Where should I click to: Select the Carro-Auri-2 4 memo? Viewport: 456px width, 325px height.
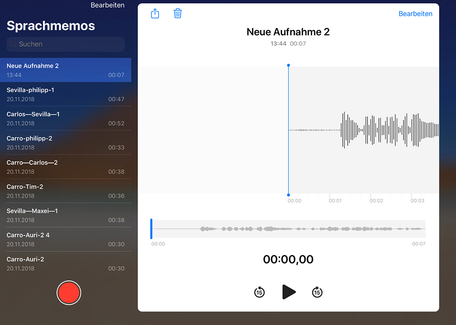pyautogui.click(x=65, y=239)
